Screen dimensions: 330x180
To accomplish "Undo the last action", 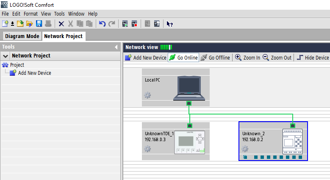I will [102, 24].
